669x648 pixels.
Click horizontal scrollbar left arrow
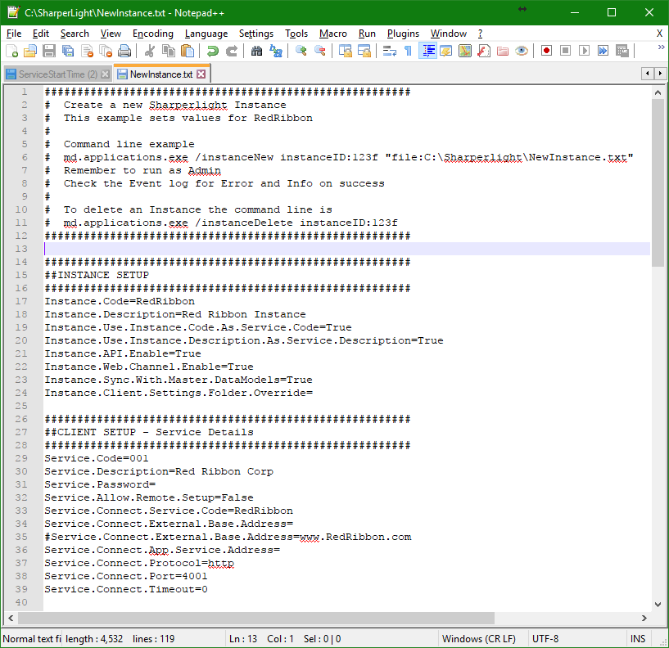(x=11, y=618)
